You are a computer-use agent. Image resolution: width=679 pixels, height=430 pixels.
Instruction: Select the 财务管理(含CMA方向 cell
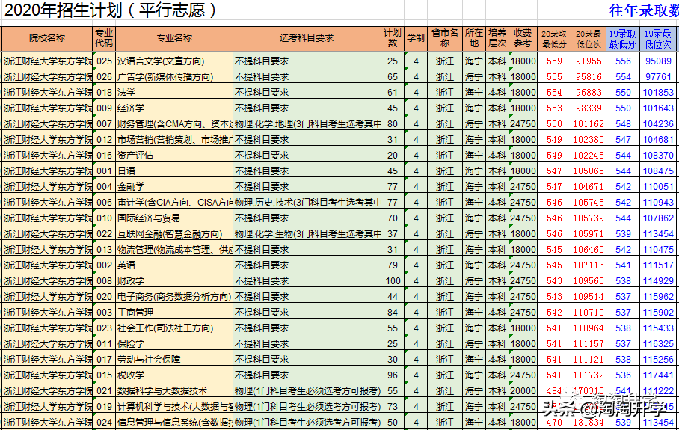click(174, 124)
